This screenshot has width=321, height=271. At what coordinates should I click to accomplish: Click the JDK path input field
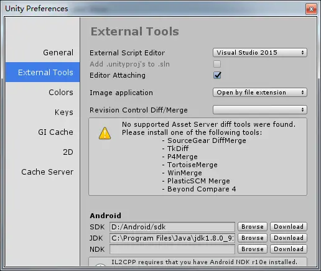[x=172, y=238]
